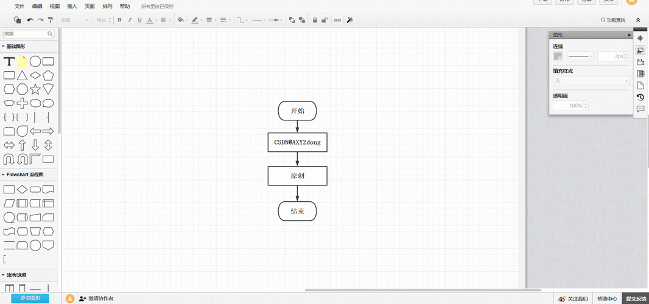Open the 排列 menu
Screen dimensions: 649x304
tap(107, 6)
